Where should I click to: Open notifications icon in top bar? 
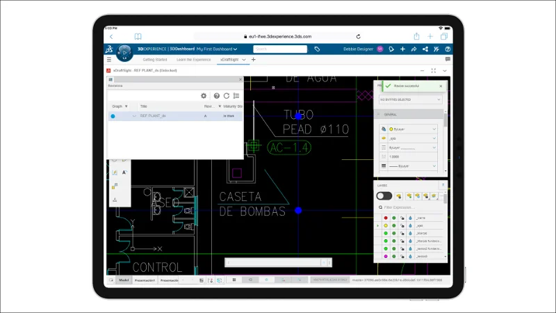[391, 49]
